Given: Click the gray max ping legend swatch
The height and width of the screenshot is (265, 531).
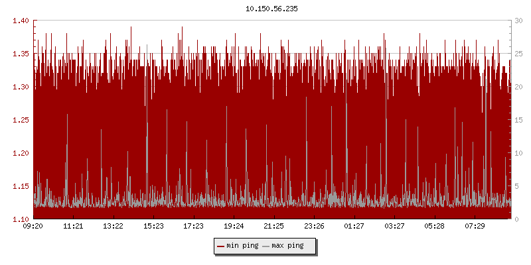Looking at the screenshot, I should tap(266, 246).
